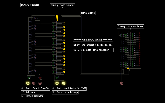Click the green indicator above sender's A button
This screenshot has width=165, height=103.
pyautogui.click(x=57, y=78)
